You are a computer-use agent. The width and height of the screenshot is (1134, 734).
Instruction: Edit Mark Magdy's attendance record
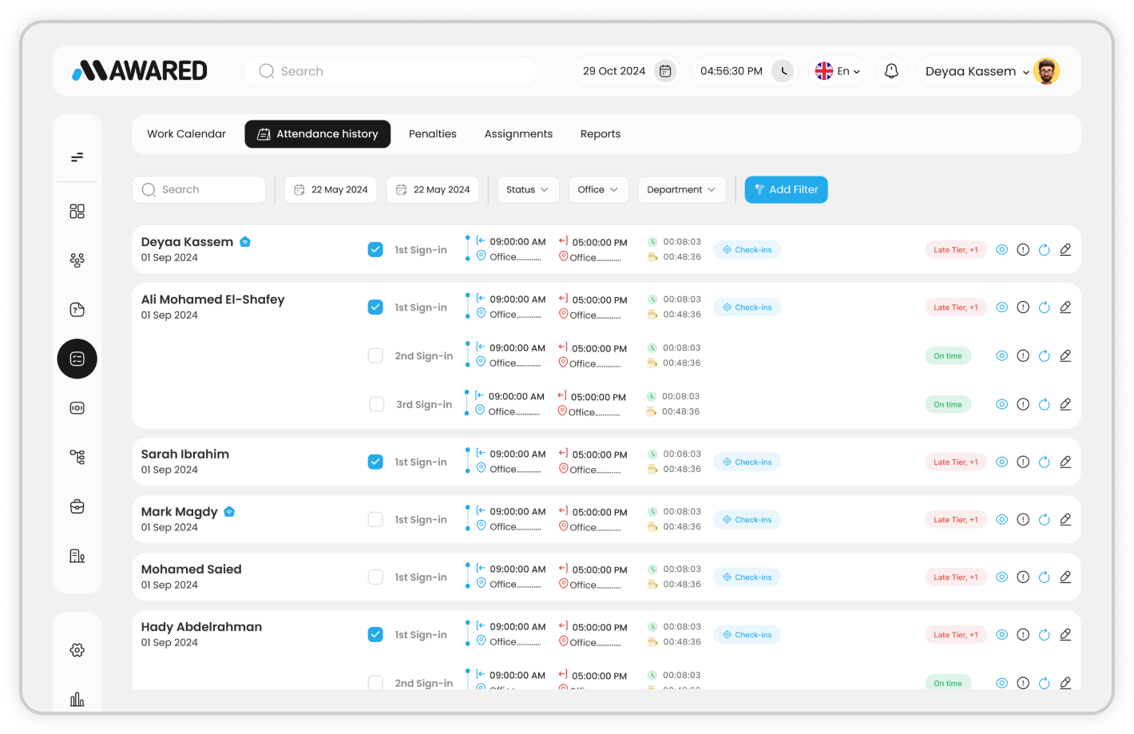(1065, 519)
